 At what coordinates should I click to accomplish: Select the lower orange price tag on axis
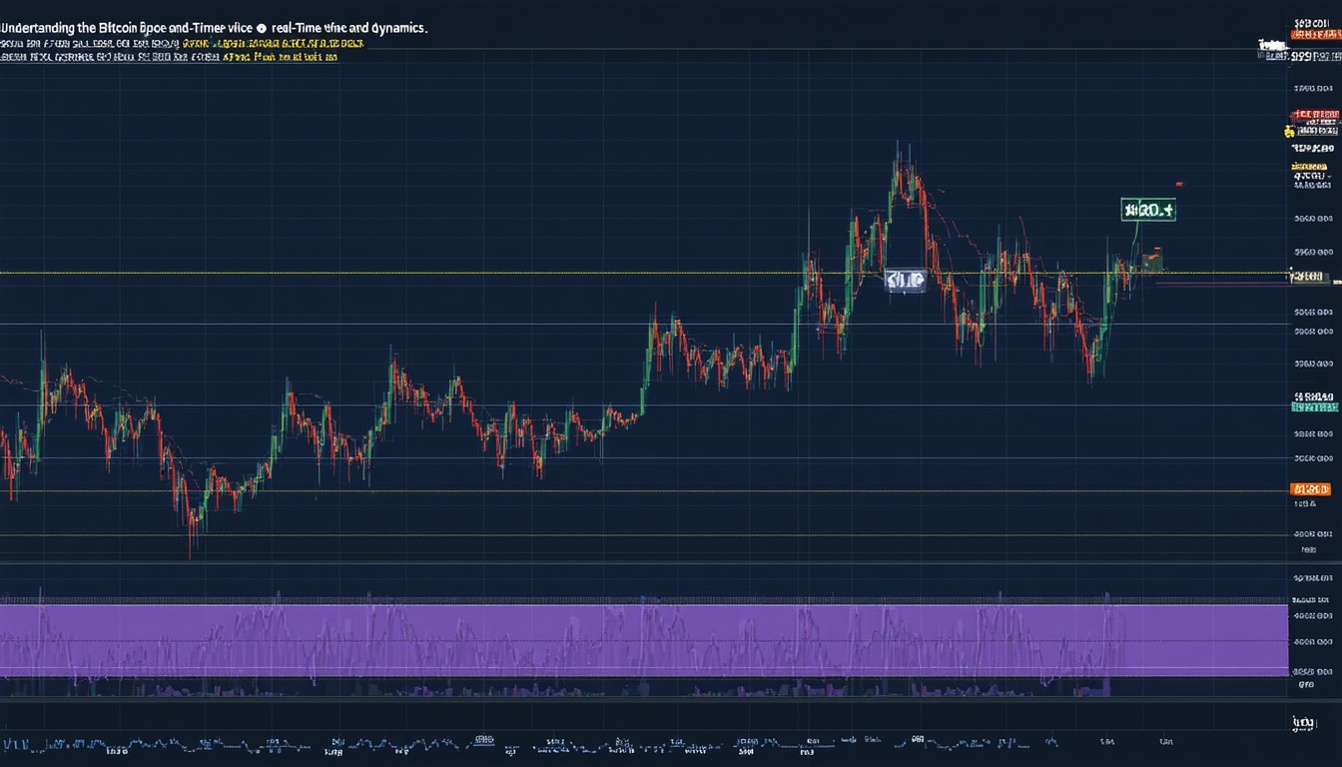[x=1310, y=489]
